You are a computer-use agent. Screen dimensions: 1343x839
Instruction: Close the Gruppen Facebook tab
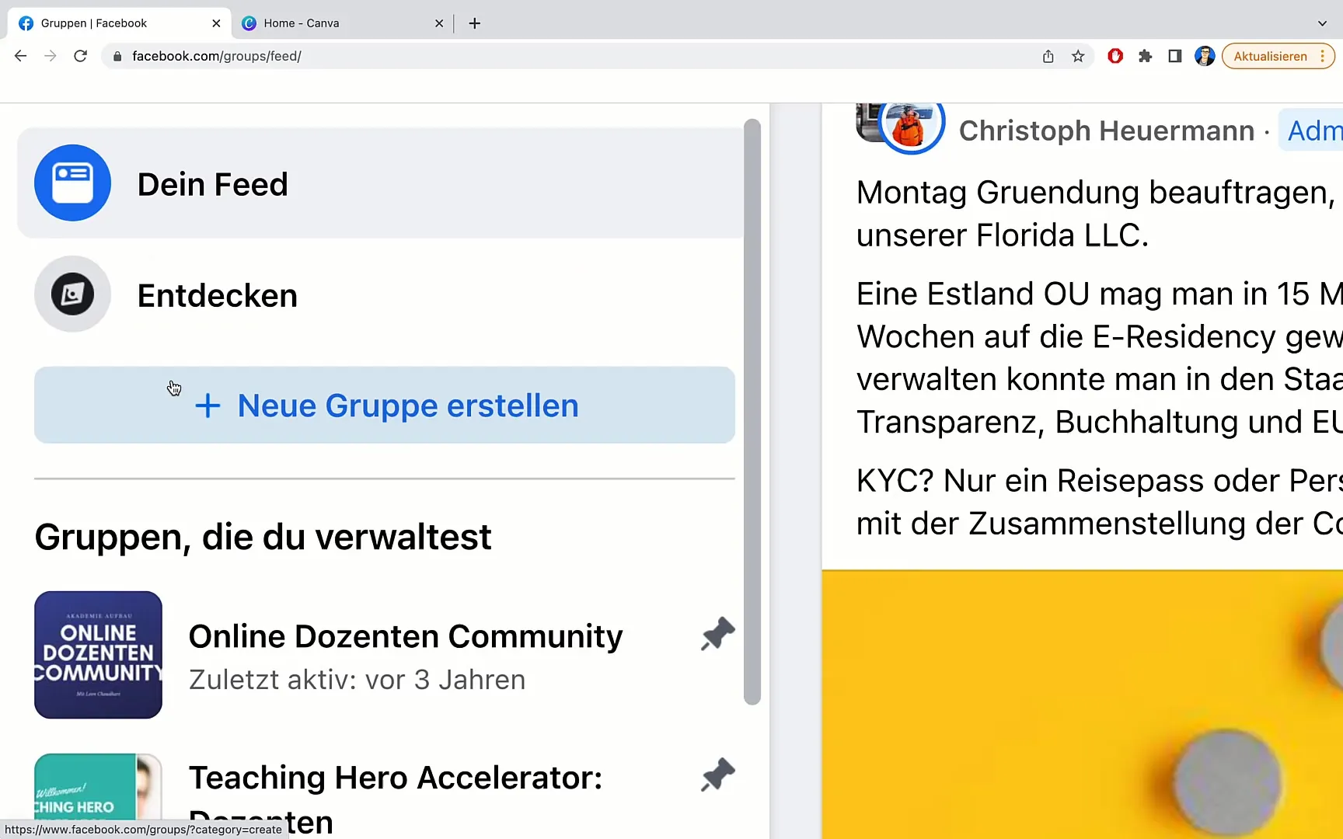(216, 23)
